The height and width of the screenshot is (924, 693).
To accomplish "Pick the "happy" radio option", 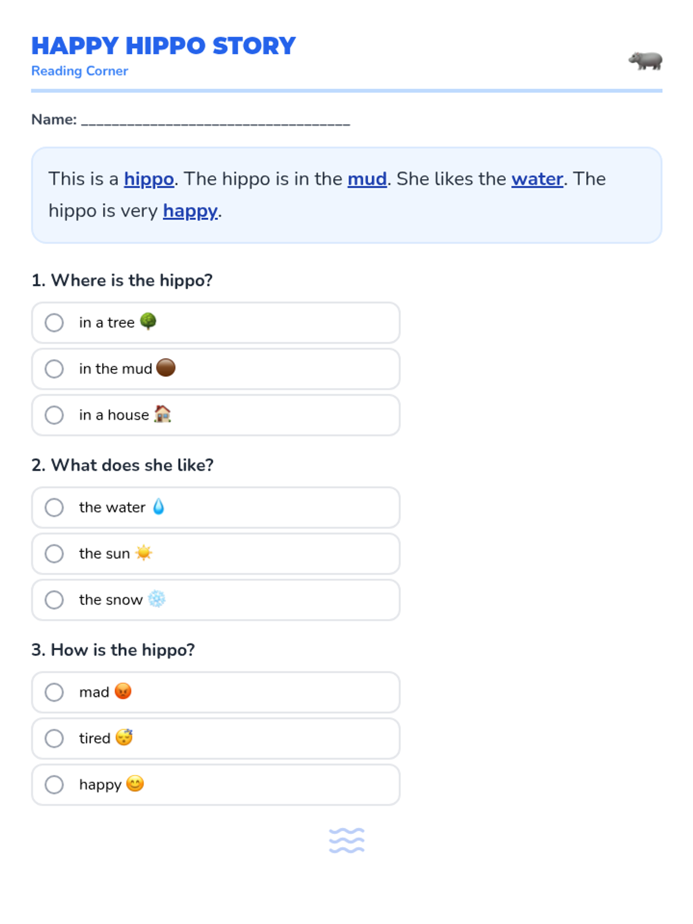I will click(x=54, y=784).
